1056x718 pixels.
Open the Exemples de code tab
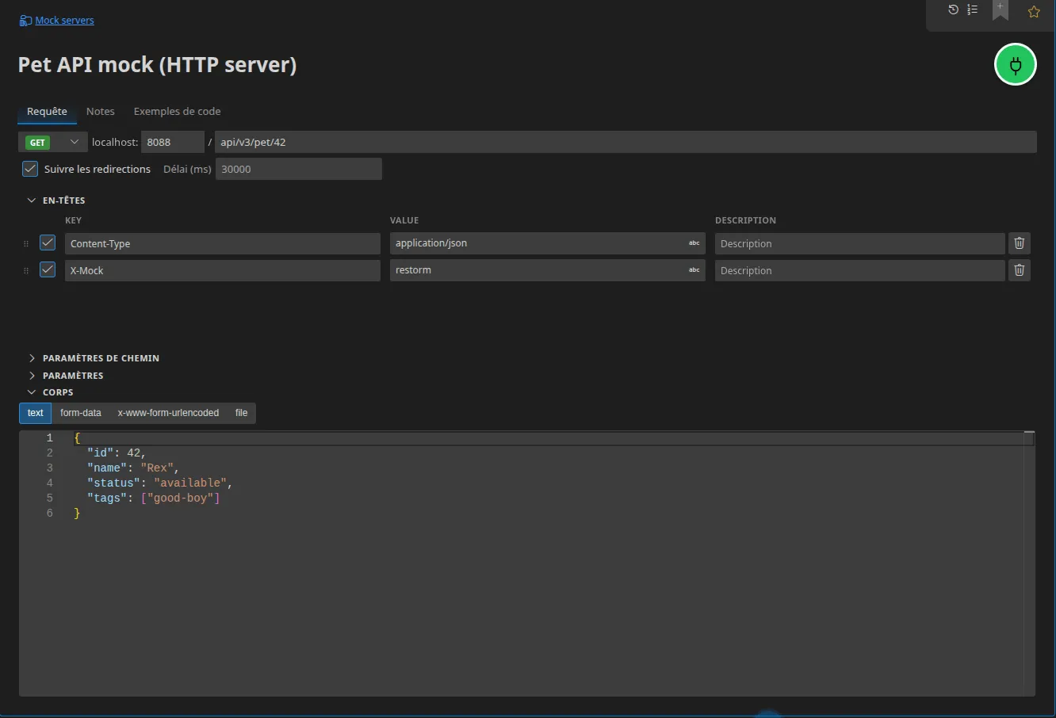177,112
